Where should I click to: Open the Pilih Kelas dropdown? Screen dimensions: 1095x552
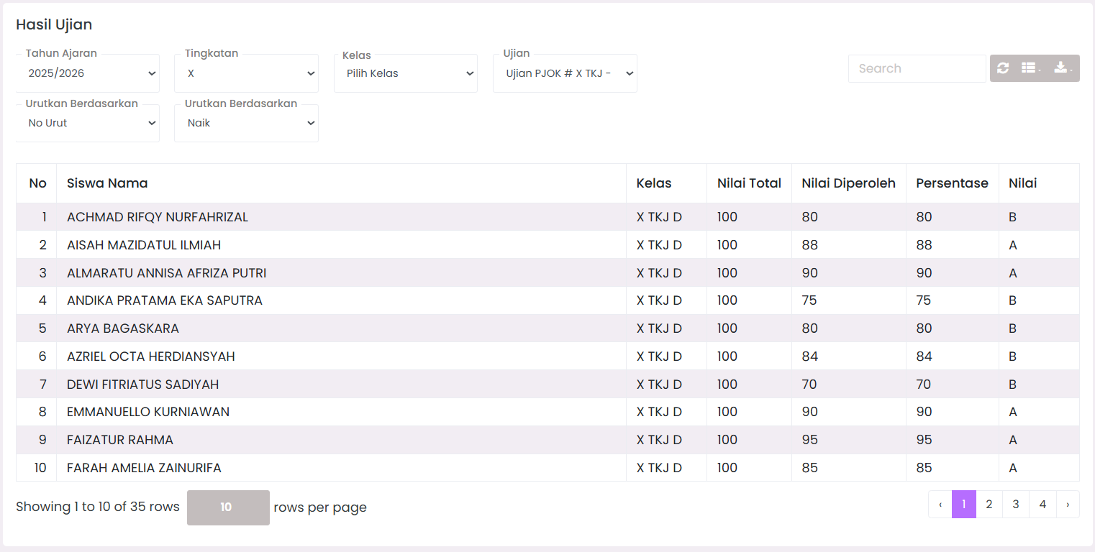pyautogui.click(x=406, y=73)
